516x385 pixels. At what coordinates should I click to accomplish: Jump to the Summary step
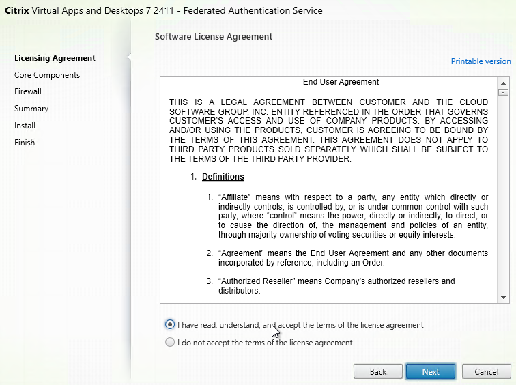click(31, 109)
